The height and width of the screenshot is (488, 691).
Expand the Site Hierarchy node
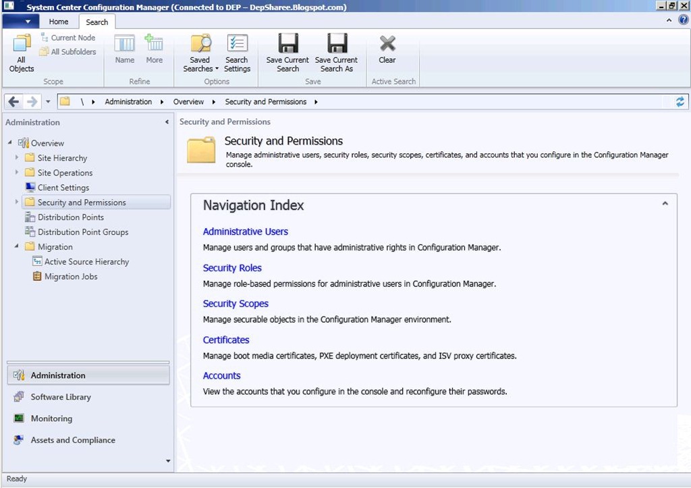pyautogui.click(x=17, y=157)
